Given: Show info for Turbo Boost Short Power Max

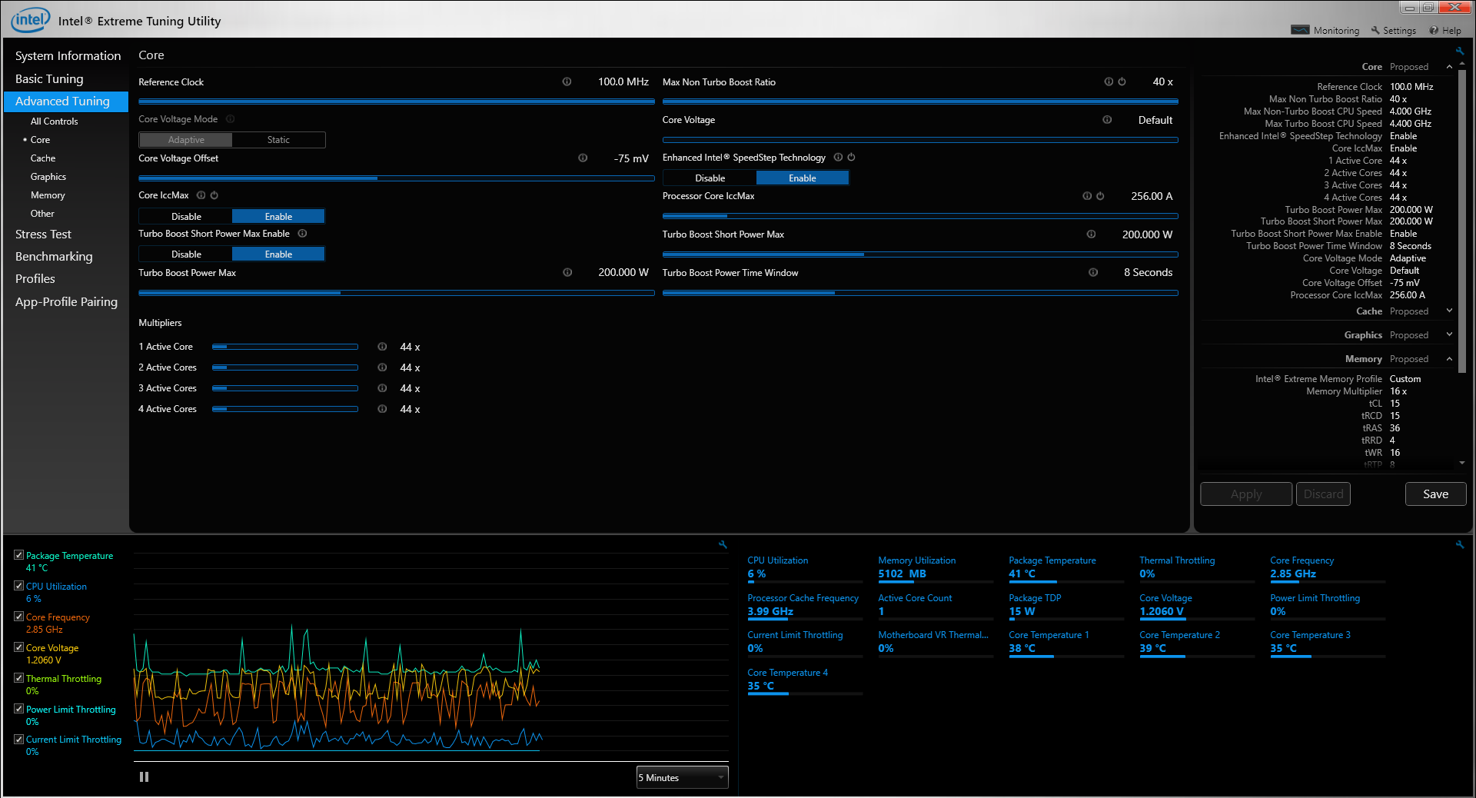Looking at the screenshot, I should pyautogui.click(x=1091, y=234).
